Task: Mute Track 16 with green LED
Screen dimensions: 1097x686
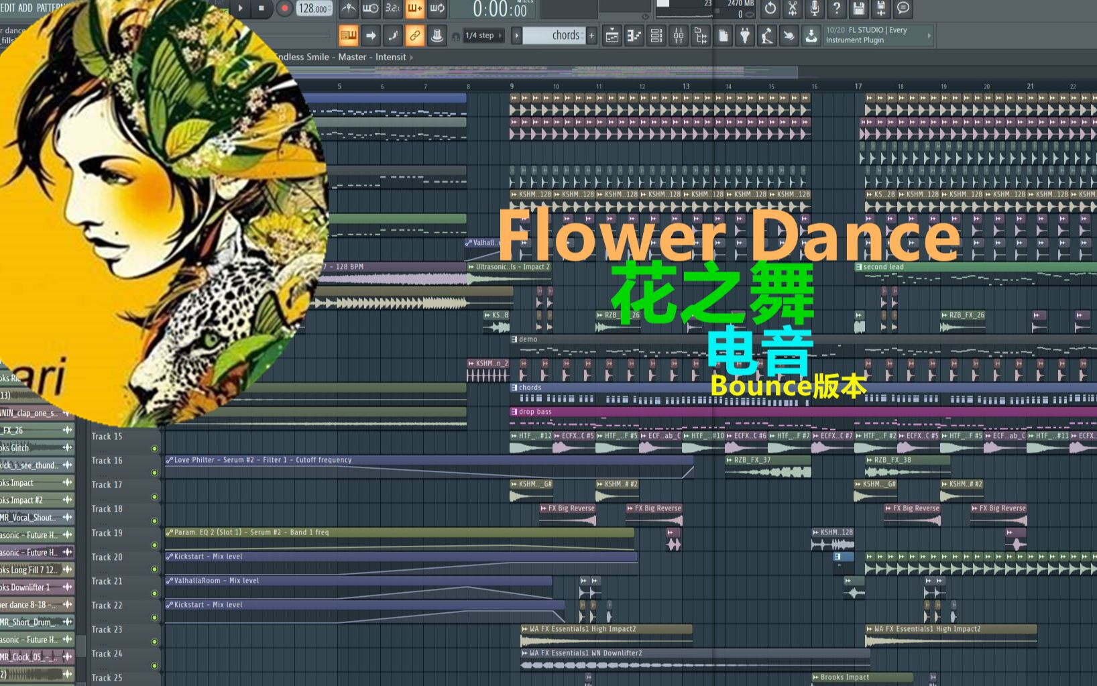Action: click(x=154, y=473)
